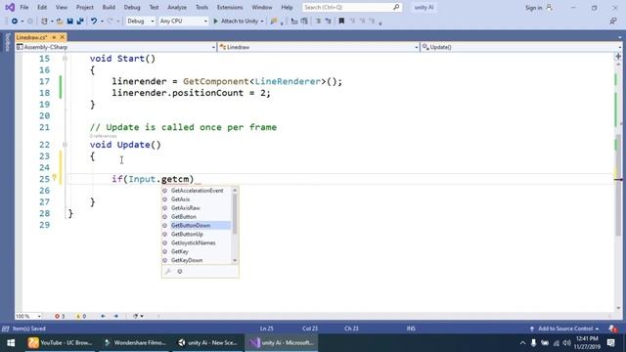This screenshot has height=352, width=626.
Task: Expand the Attach to Unity dropdown arrow
Action: [x=262, y=22]
